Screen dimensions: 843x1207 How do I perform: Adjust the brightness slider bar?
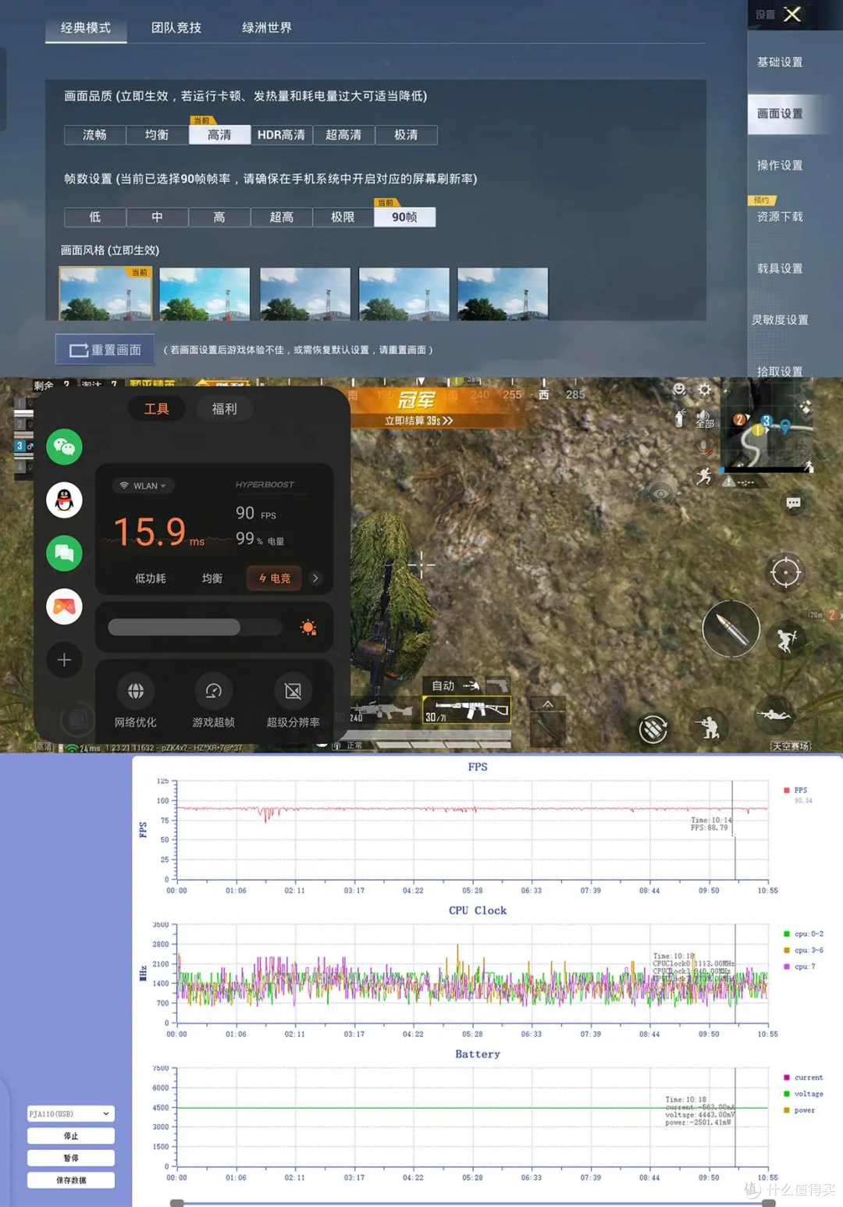(194, 627)
